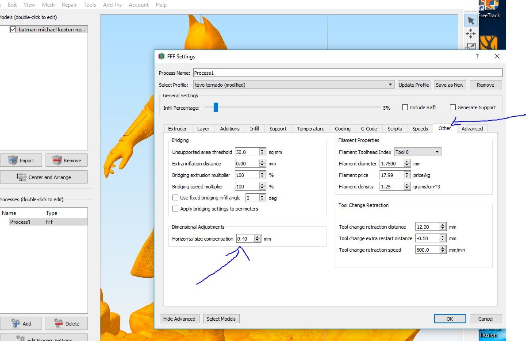Adjust Tool change retraction distance stepper
This screenshot has width=526, height=341.
443,226
